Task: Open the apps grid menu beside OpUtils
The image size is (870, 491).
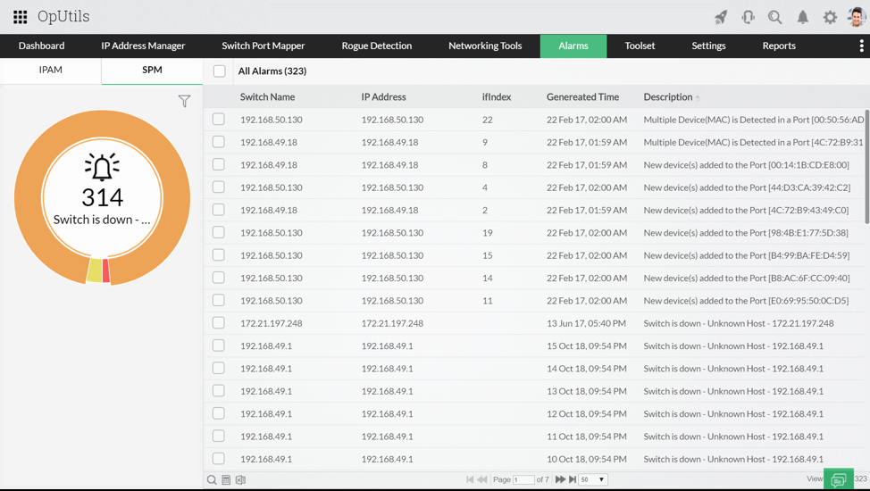Action: (x=20, y=17)
